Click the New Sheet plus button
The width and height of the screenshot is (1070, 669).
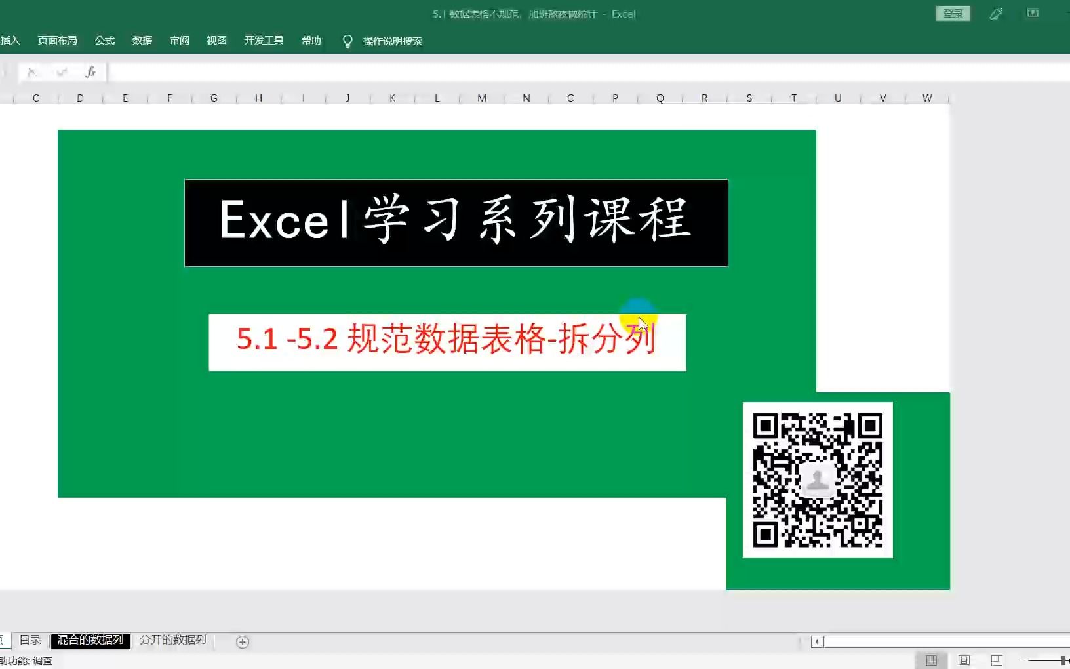242,642
